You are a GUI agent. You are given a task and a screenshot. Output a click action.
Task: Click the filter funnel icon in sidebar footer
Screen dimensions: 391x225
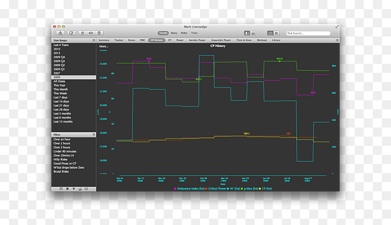74,189
